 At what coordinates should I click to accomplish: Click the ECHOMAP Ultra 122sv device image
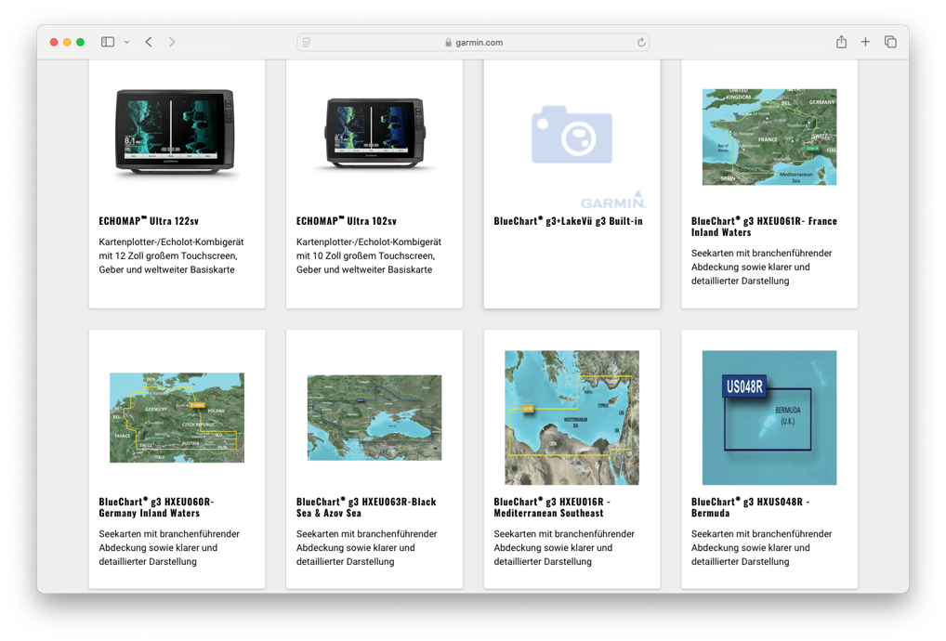point(176,133)
